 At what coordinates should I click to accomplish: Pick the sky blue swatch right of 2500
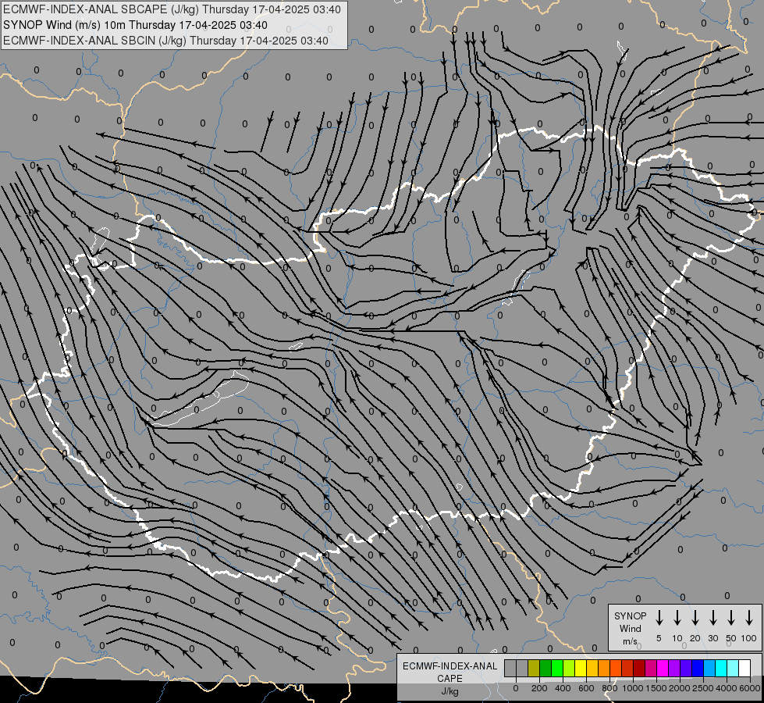pos(709,668)
